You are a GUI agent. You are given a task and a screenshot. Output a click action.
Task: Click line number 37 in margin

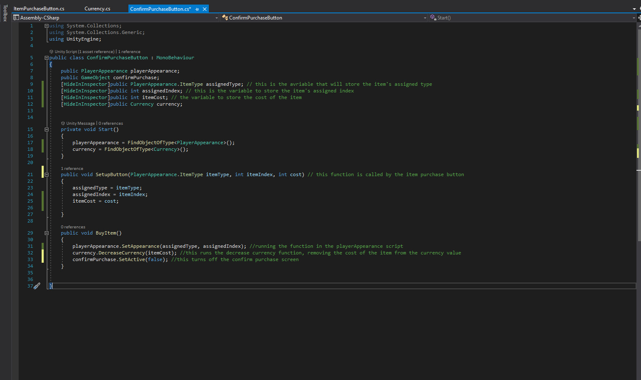click(x=30, y=286)
